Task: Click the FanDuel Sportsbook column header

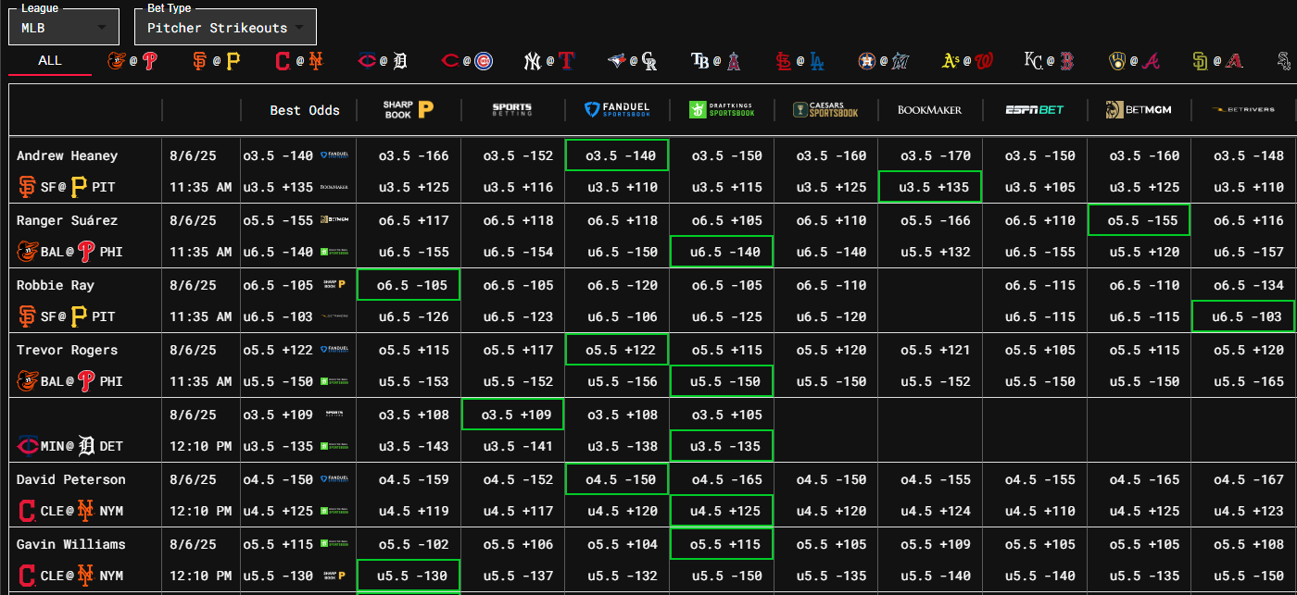Action: coord(617,109)
